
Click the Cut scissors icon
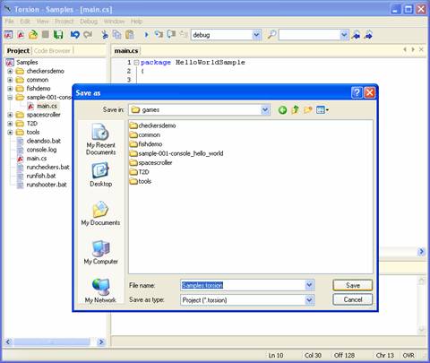[x=105, y=35]
